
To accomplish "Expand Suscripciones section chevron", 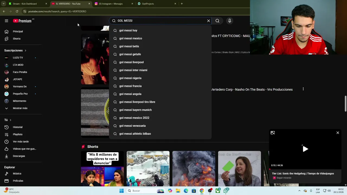I will point(25,51).
